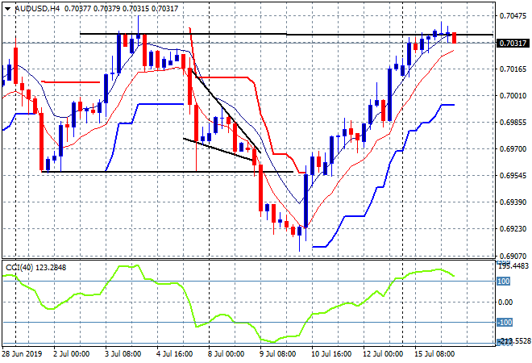Open the chart menu triangle beside AUDUSD,H4
Screen dimensions: 532x363
(7, 9)
